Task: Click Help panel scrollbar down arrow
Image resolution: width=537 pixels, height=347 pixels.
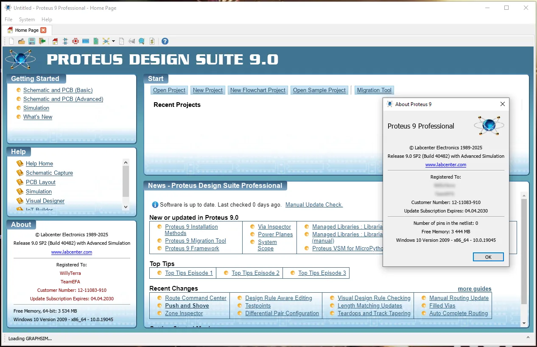Action: [126, 207]
